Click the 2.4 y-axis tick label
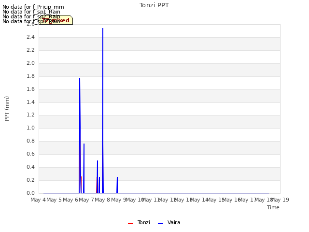309x232 pixels. (x=30, y=37)
